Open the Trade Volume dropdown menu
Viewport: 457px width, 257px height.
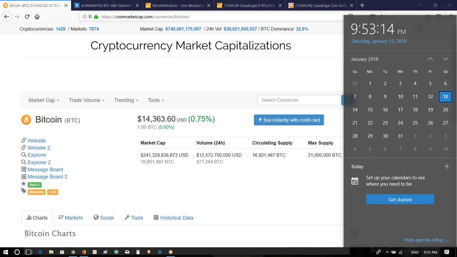87,100
